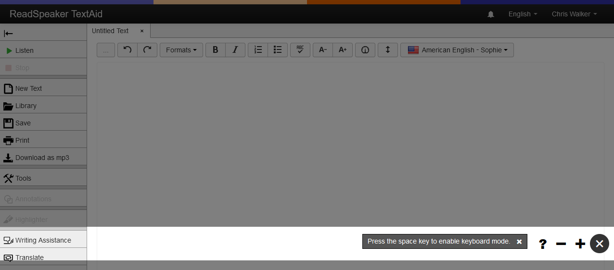Click the ReadSpeaker TextAid logo
Viewport: 614px width, 270px height.
[56, 14]
